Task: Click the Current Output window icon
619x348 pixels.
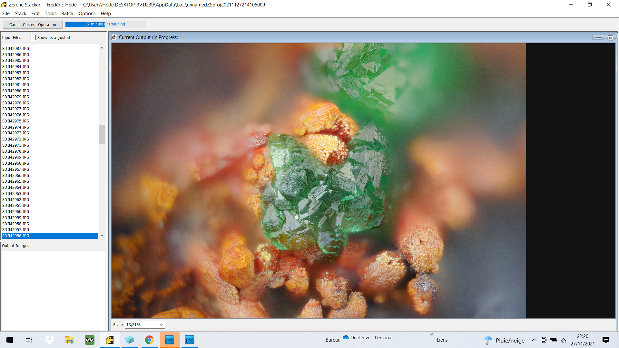Action: coord(114,37)
